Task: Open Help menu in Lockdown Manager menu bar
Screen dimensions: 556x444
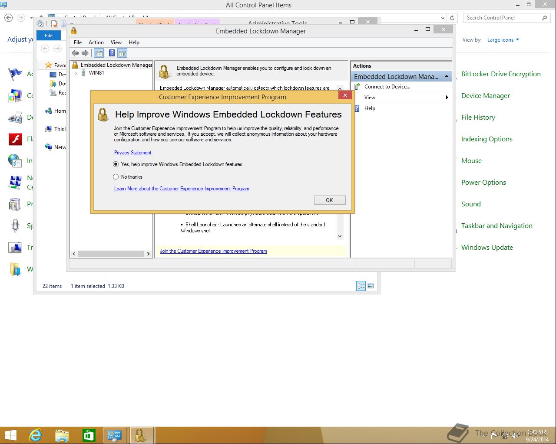Action: [134, 42]
